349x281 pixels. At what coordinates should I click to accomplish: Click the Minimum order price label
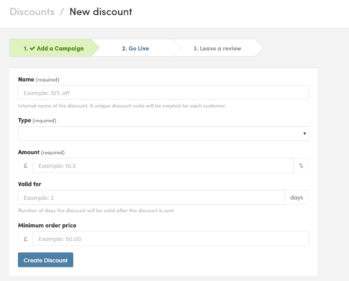coord(47,225)
